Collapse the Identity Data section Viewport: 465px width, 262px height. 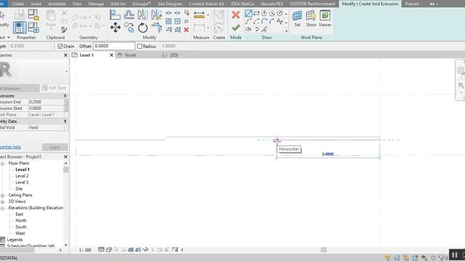pyautogui.click(x=65, y=122)
